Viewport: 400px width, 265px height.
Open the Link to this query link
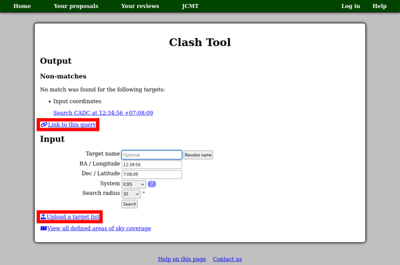tap(72, 124)
